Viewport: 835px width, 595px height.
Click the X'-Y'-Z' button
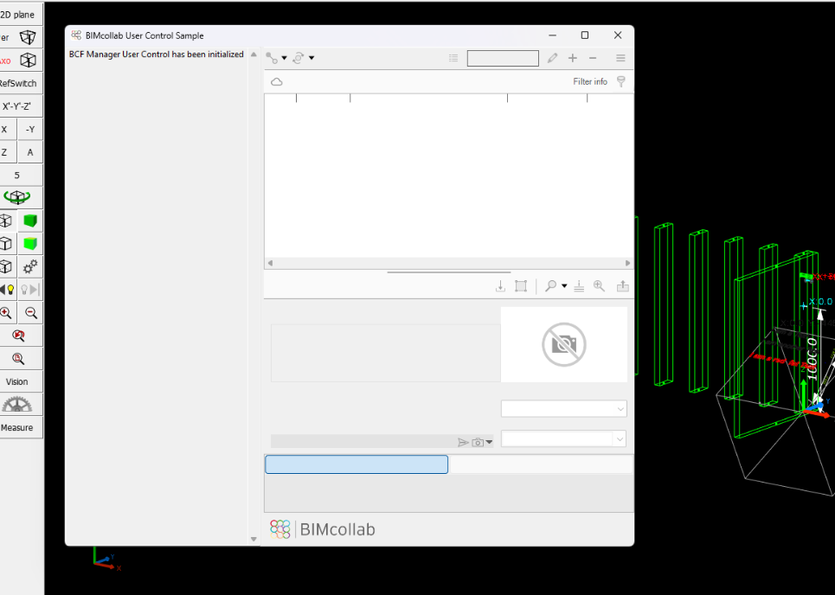click(x=17, y=106)
